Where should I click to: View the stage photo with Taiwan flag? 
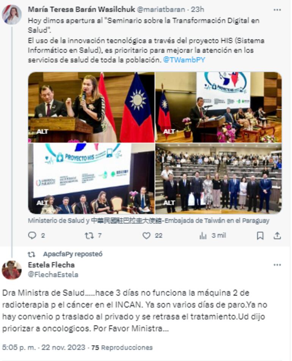(x=218, y=107)
